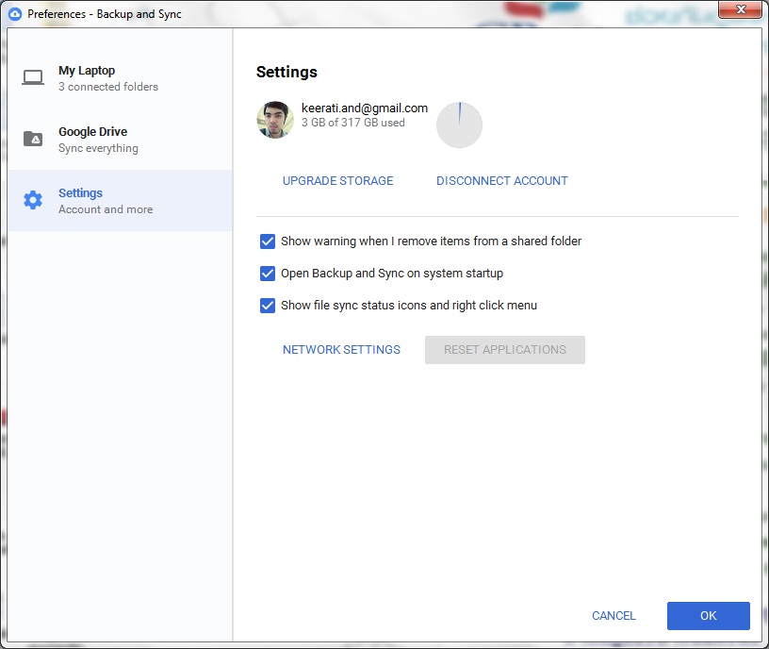This screenshot has height=649, width=769.
Task: Toggle Show file sync status icons checkbox
Action: click(x=268, y=306)
